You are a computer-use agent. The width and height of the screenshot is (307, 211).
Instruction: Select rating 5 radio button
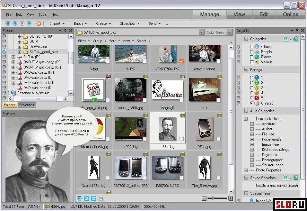251,98
